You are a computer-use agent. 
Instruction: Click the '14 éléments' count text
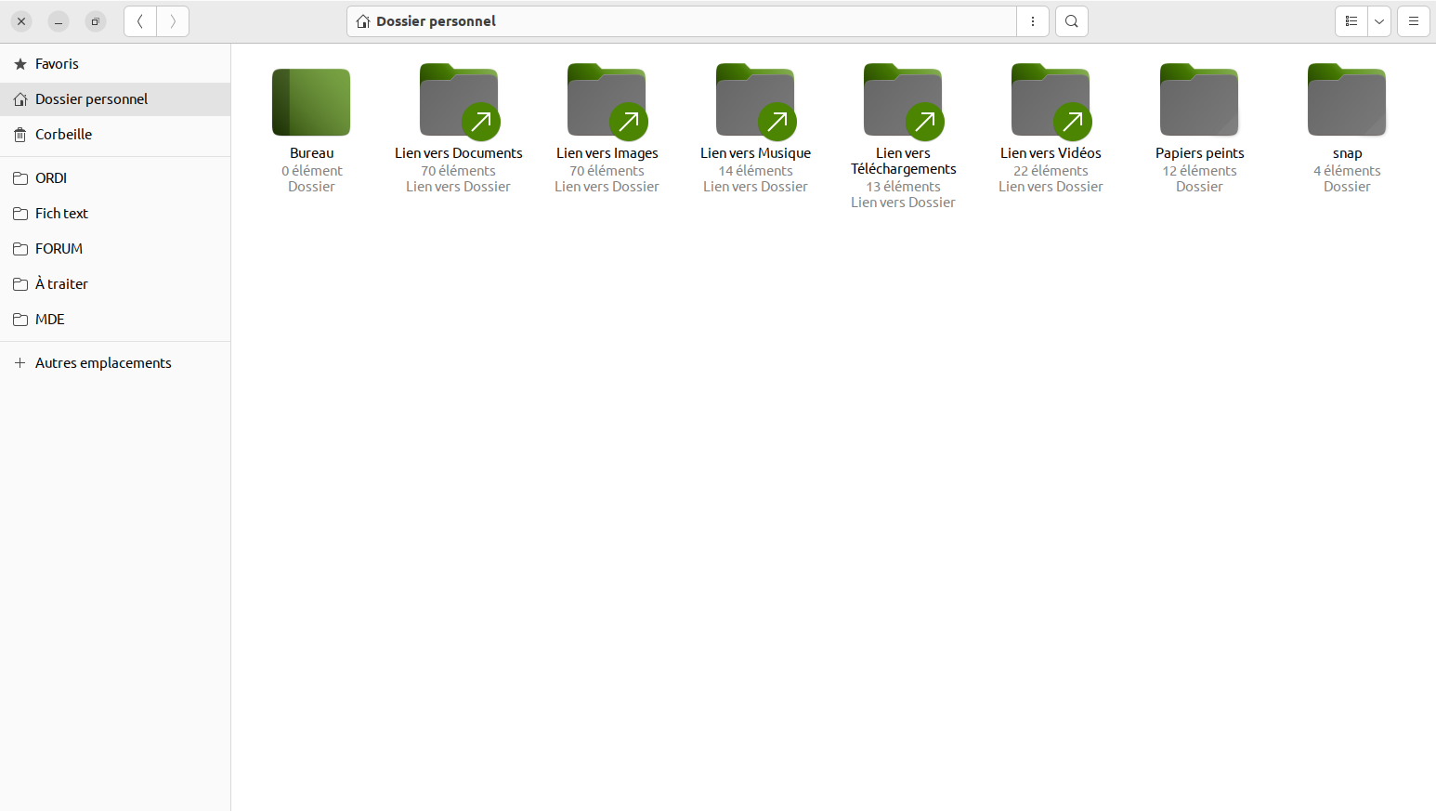tap(755, 171)
